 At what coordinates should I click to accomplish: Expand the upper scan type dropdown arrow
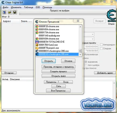pos(93,34)
